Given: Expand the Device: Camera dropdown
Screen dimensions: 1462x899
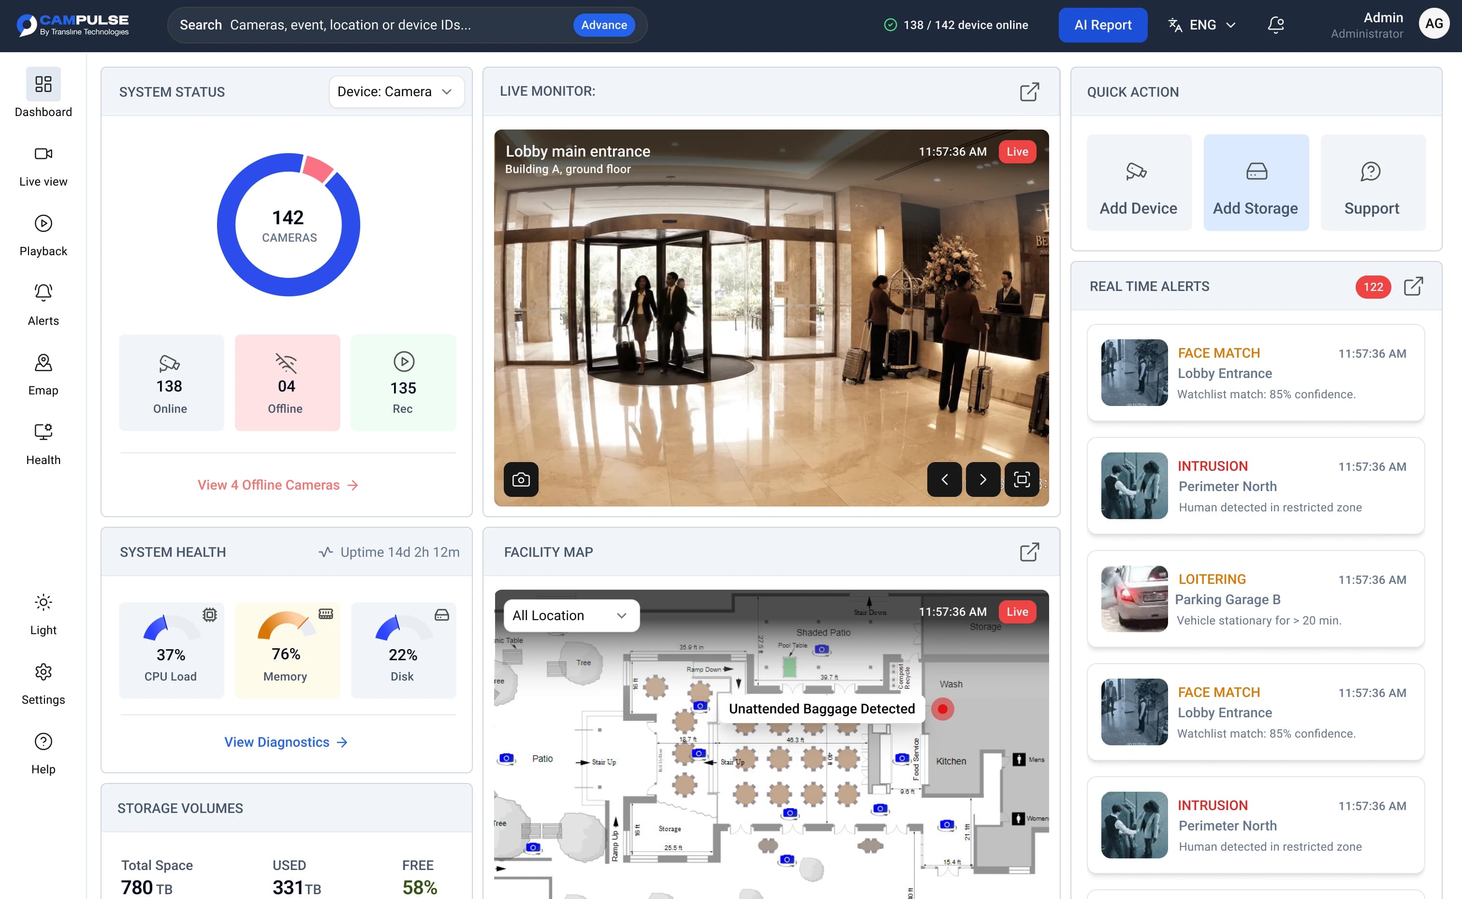Looking at the screenshot, I should [x=396, y=91].
